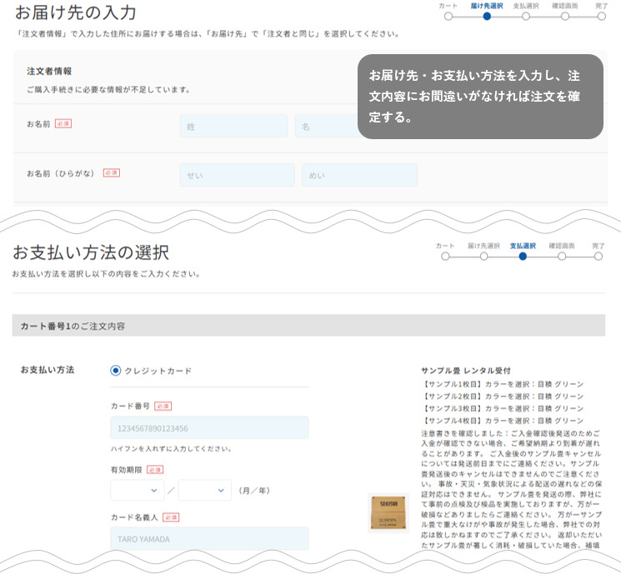Click 確認画面 step circle in lower progress bar
This screenshot has height=574, width=621.
click(562, 256)
